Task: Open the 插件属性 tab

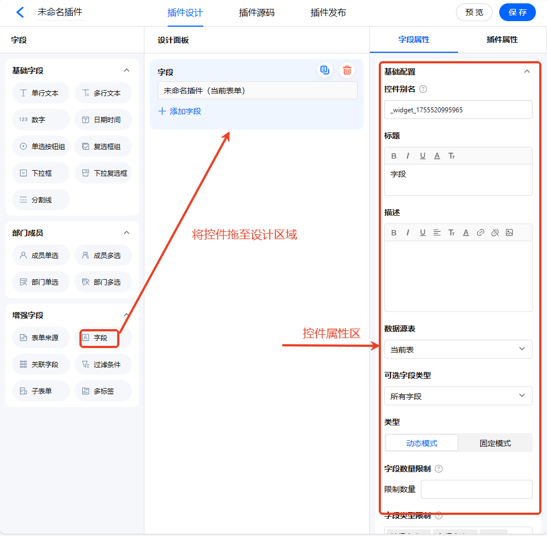Action: tap(502, 39)
